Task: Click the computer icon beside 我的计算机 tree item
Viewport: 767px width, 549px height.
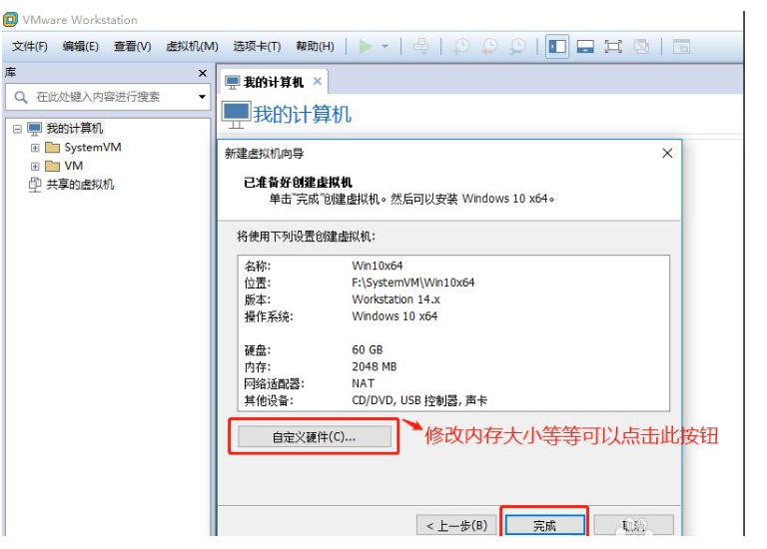Action: pyautogui.click(x=34, y=129)
